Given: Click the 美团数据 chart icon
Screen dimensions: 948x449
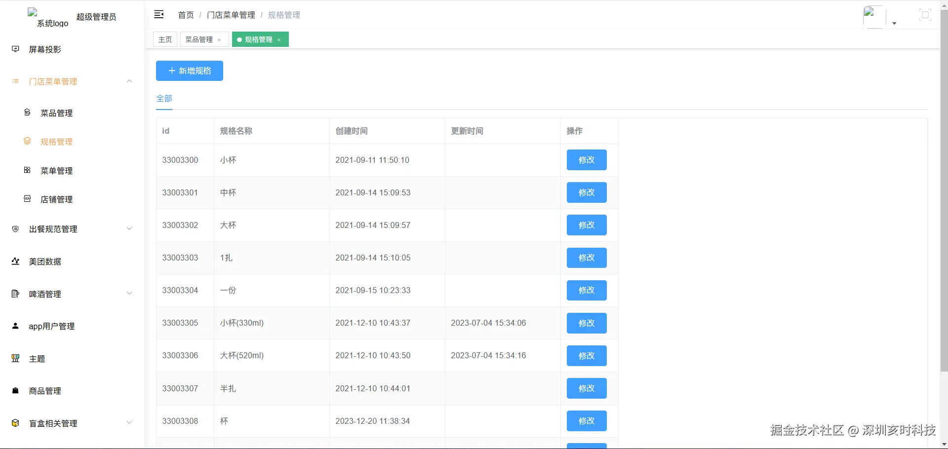Looking at the screenshot, I should pyautogui.click(x=15, y=261).
